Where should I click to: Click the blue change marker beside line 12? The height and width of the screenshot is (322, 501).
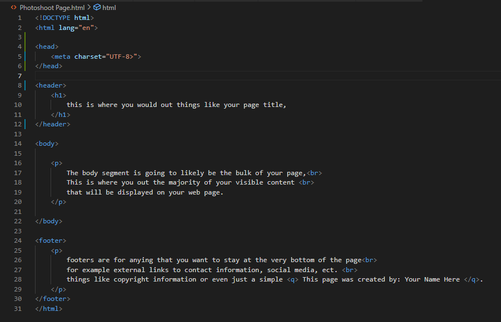coord(25,124)
